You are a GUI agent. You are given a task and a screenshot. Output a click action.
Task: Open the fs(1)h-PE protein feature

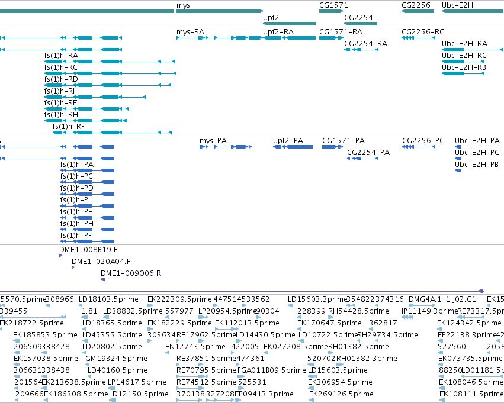pos(87,218)
